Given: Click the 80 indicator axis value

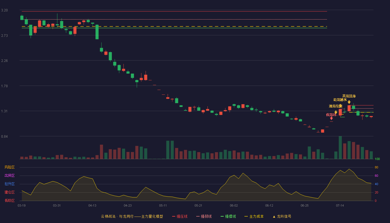Looking at the screenshot, I should pos(376,167).
